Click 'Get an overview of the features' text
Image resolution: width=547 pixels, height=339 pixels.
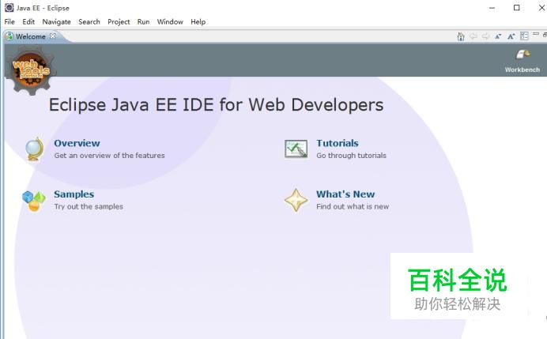pos(109,156)
